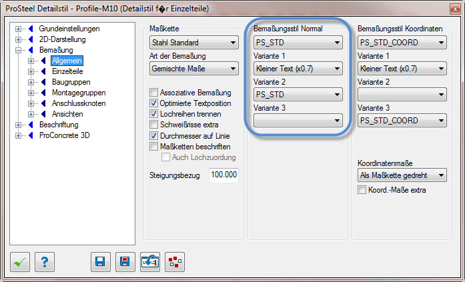Open Koordinatenmaße dropdown showing Als Maßkette gedreht
465x282 pixels.
coord(402,175)
